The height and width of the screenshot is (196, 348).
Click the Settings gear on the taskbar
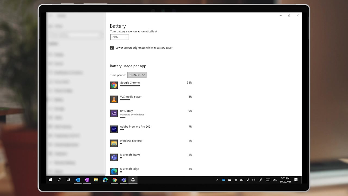click(133, 180)
